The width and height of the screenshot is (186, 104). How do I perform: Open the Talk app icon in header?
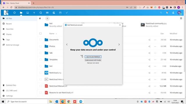point(41,13)
